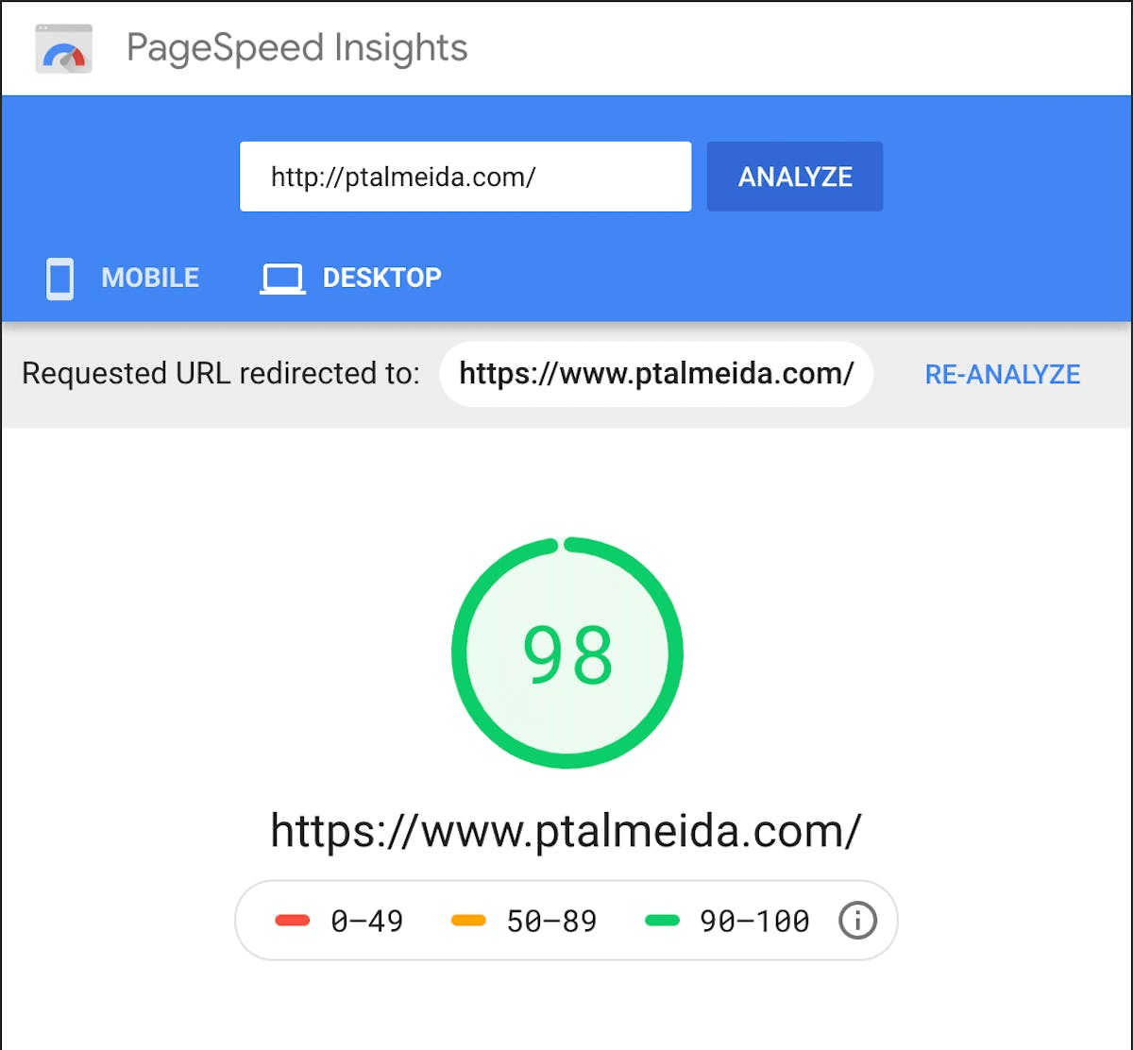This screenshot has width=1133, height=1050.
Task: Click the RE-ANALYZE link
Action: (x=1002, y=374)
